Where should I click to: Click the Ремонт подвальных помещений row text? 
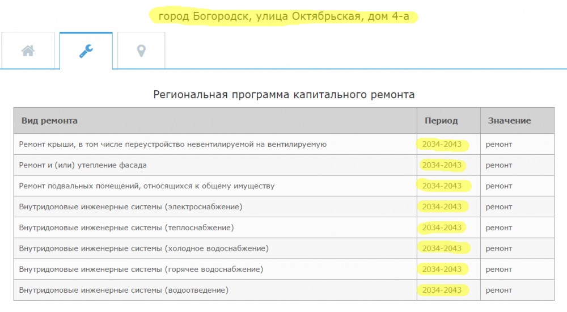click(146, 186)
